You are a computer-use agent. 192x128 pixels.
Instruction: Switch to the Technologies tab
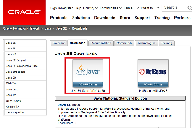point(146,43)
